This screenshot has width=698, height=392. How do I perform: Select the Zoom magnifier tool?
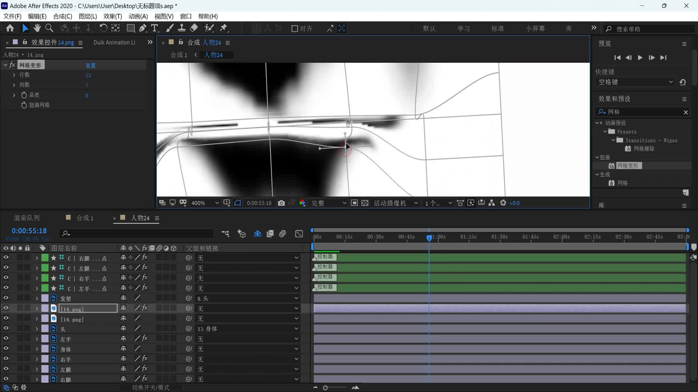click(49, 28)
